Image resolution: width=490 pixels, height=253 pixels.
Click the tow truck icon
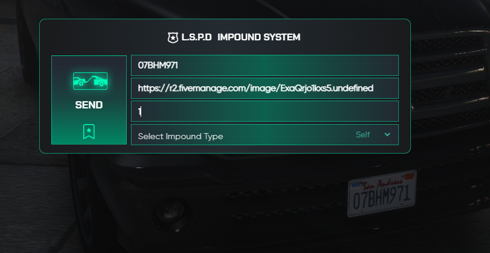click(x=91, y=81)
